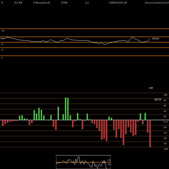Viewport: 169px width, 169px height.
Task: Click the SHREYANIND_BE symbol in header
Action: [x=118, y=3]
